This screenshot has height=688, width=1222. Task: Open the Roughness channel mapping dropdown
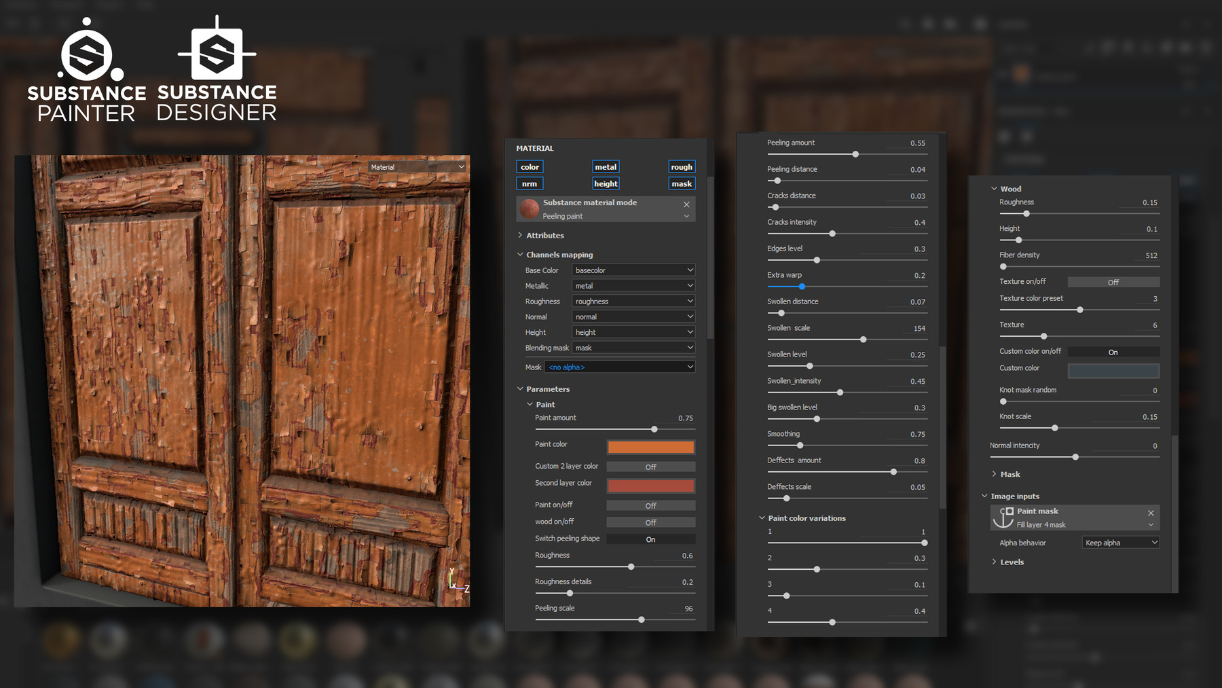633,302
